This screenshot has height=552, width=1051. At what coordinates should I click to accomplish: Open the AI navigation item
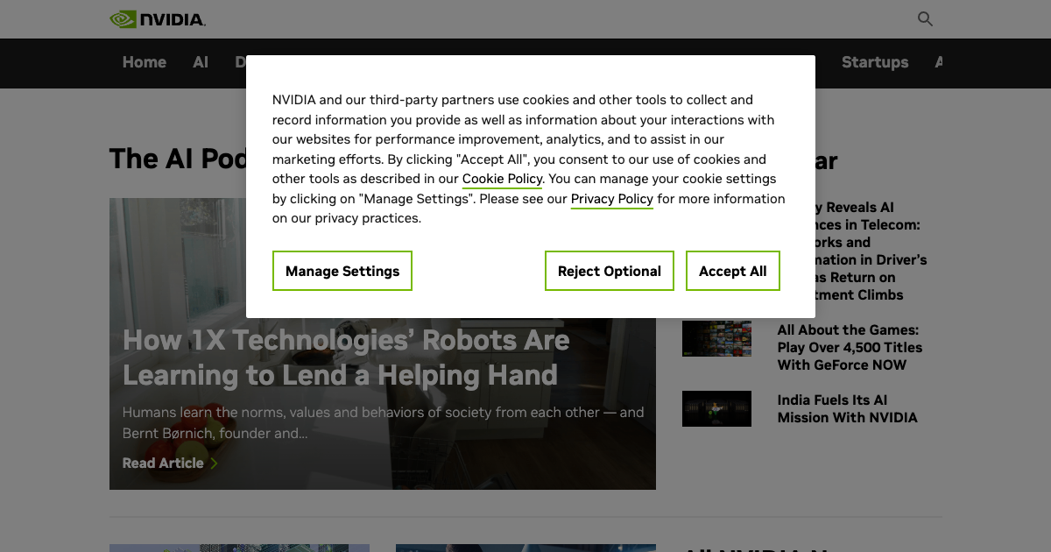click(x=201, y=62)
